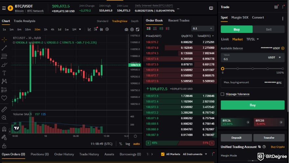Open the chart type line icon
The height and width of the screenshot is (163, 289).
[x=89, y=29]
